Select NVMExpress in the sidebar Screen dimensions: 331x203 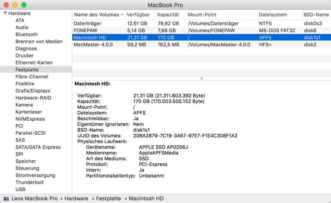[x=30, y=119]
